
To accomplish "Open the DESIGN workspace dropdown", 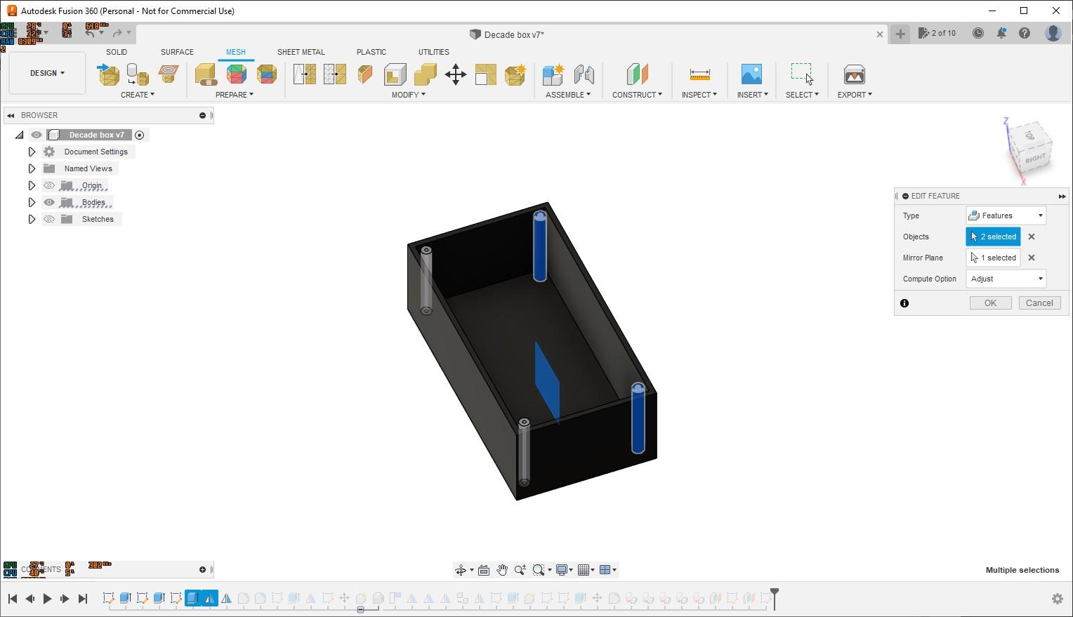I will pyautogui.click(x=47, y=73).
